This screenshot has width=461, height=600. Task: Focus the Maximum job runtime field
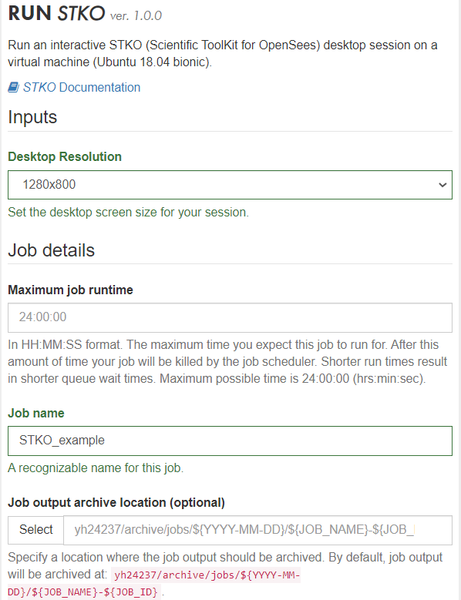230,317
